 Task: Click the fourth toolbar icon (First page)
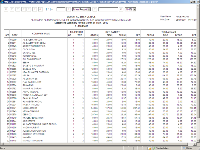coord(24,9)
